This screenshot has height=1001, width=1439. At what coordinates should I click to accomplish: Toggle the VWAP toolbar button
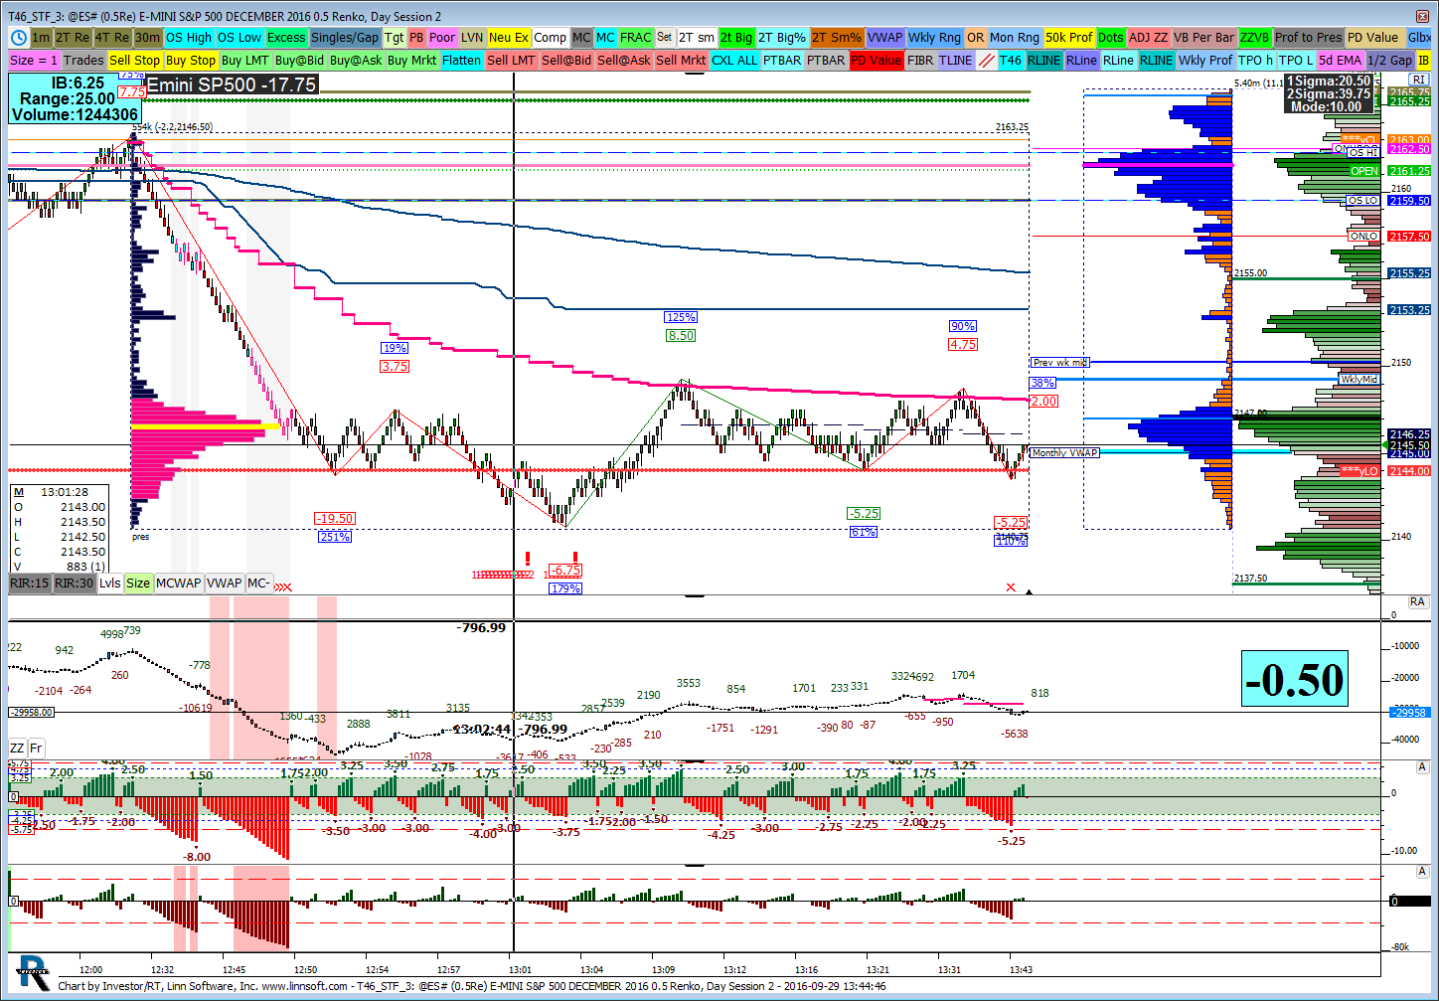click(x=884, y=38)
